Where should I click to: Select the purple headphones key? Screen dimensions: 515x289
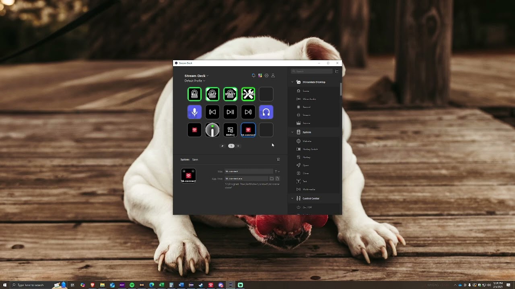[x=266, y=112]
